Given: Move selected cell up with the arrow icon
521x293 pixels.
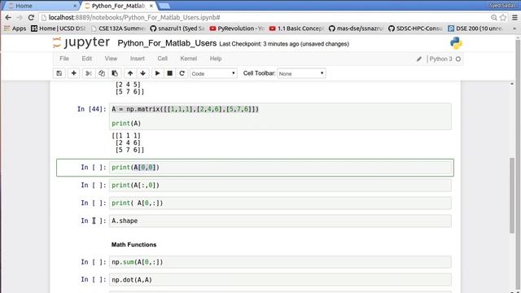Looking at the screenshot, I should [130, 73].
